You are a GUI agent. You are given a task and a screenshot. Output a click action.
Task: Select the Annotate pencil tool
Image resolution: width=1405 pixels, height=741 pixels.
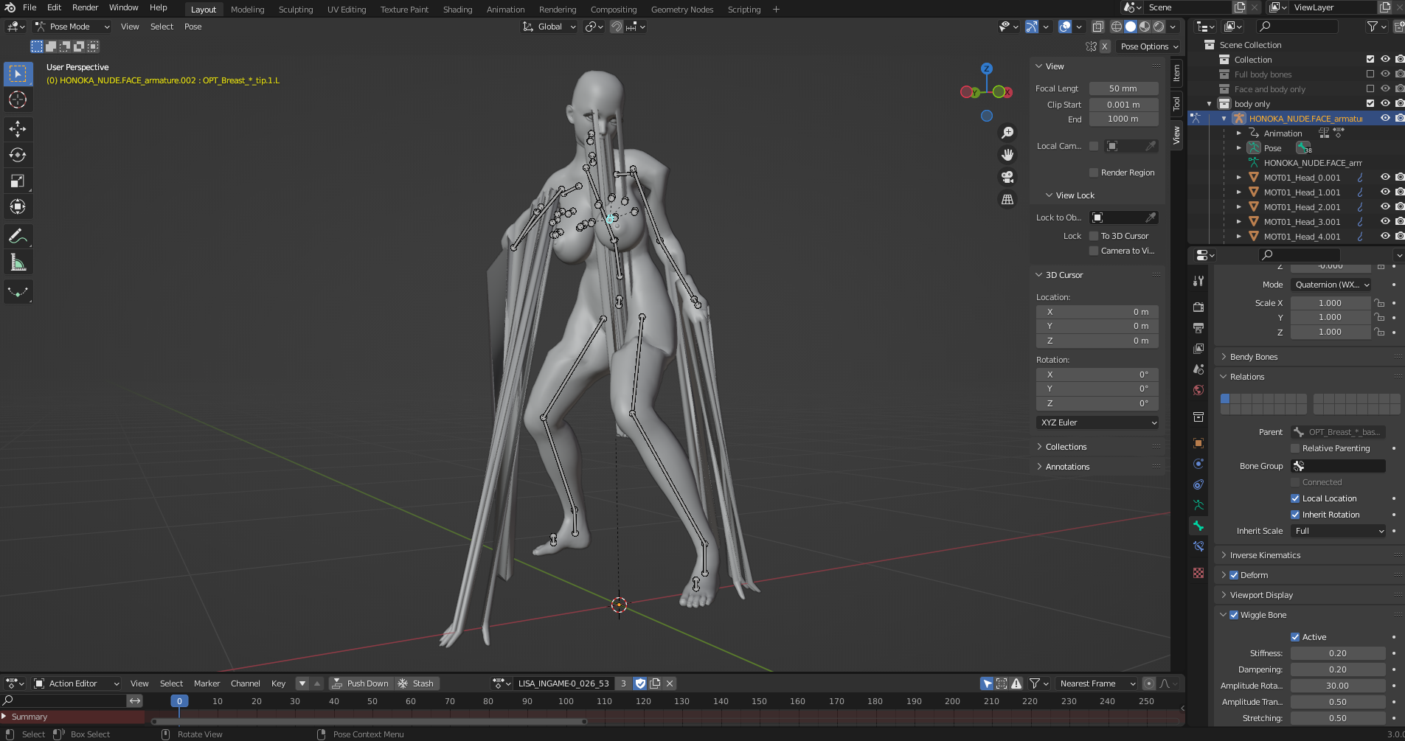[18, 237]
